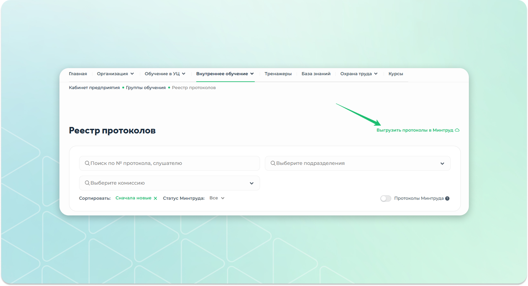Expand Выберите комиссию dropdown arrow

(251, 183)
